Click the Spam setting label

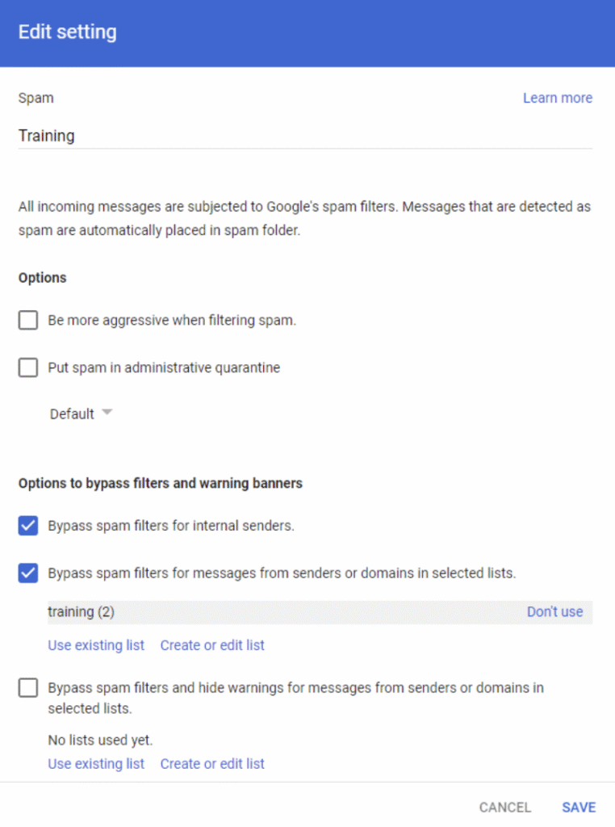click(36, 98)
